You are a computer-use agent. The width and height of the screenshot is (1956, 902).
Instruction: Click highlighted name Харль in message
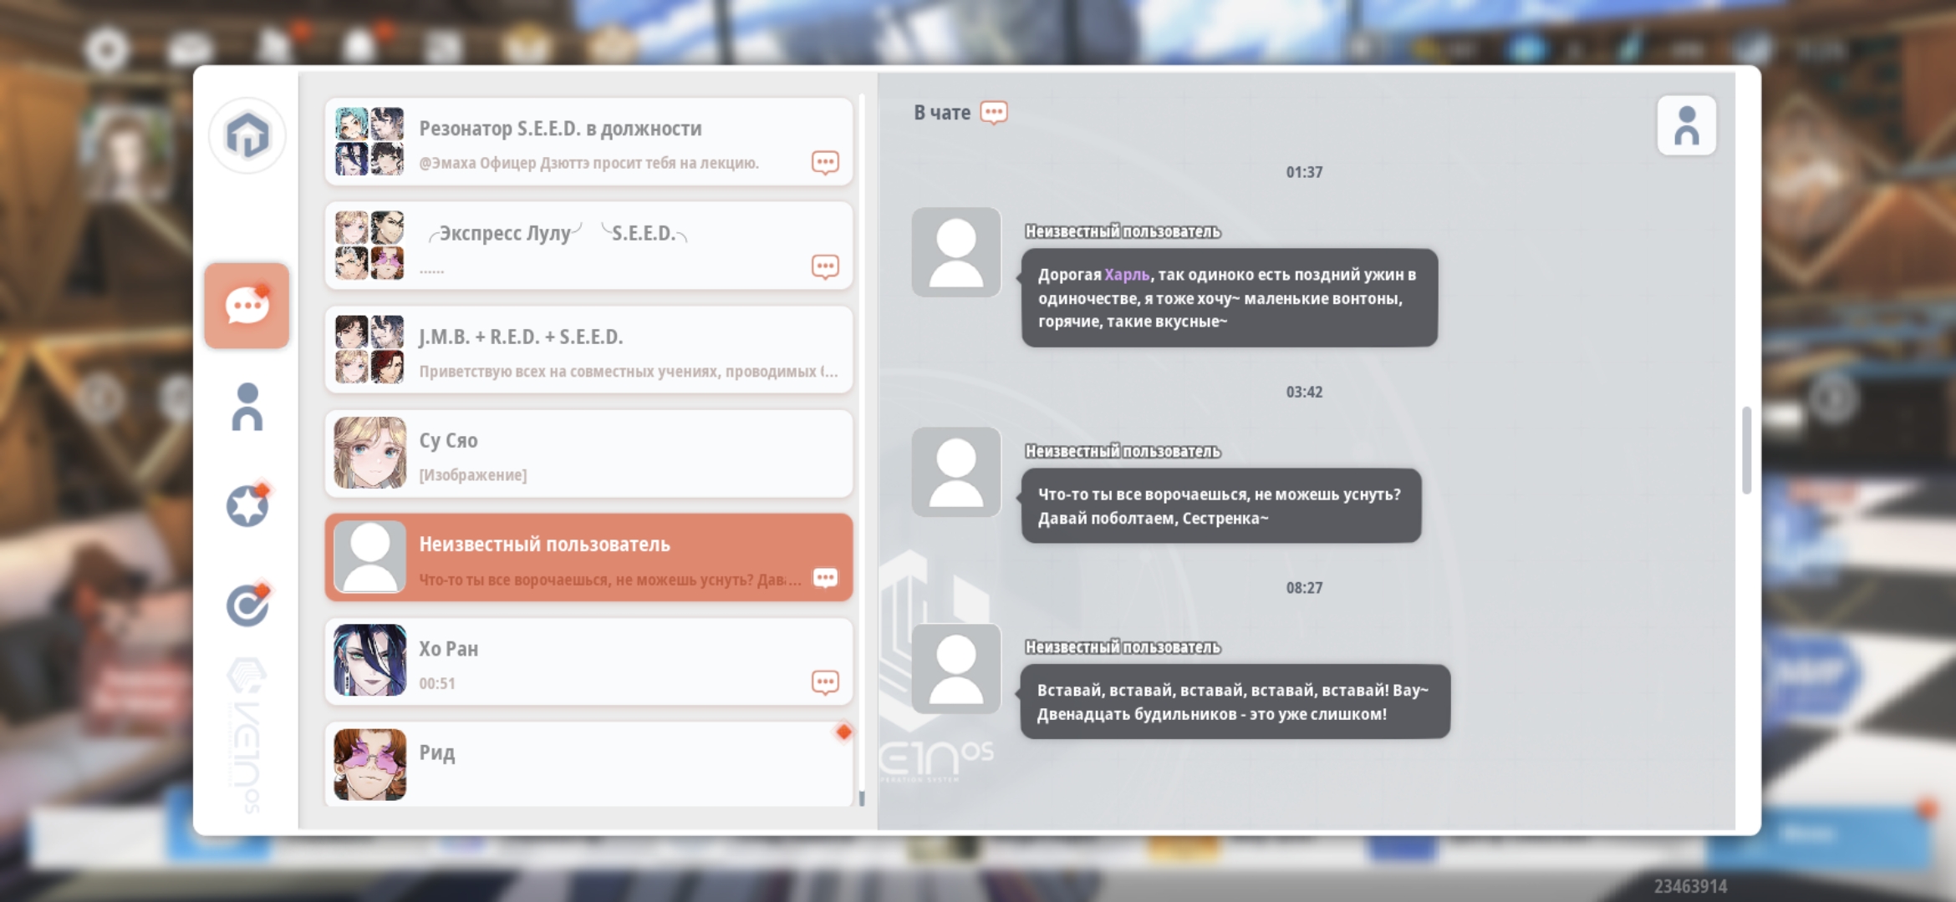click(1126, 275)
